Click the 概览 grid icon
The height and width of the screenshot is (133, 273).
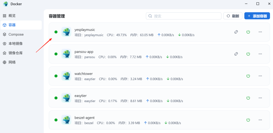(5, 16)
